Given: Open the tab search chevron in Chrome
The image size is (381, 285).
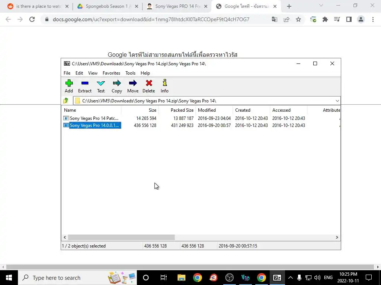Looking at the screenshot, I should [321, 5].
